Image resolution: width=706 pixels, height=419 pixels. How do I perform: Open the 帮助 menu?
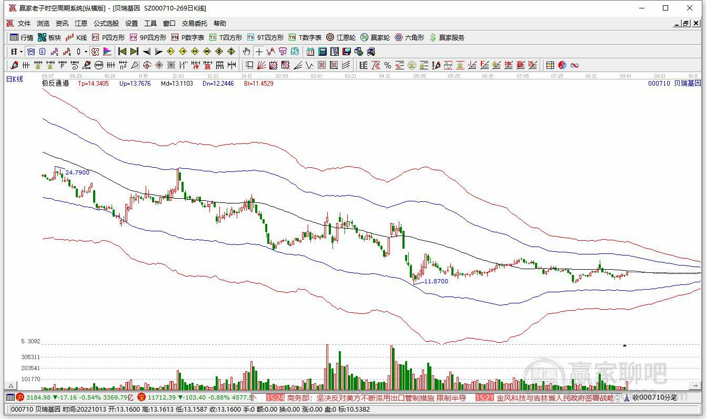click(220, 24)
